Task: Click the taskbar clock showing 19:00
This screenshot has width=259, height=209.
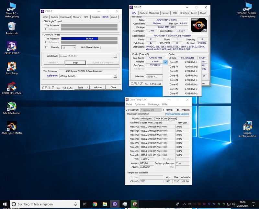Action: (242, 204)
